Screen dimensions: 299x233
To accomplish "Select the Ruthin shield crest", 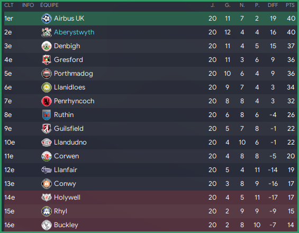I will click(47, 115).
